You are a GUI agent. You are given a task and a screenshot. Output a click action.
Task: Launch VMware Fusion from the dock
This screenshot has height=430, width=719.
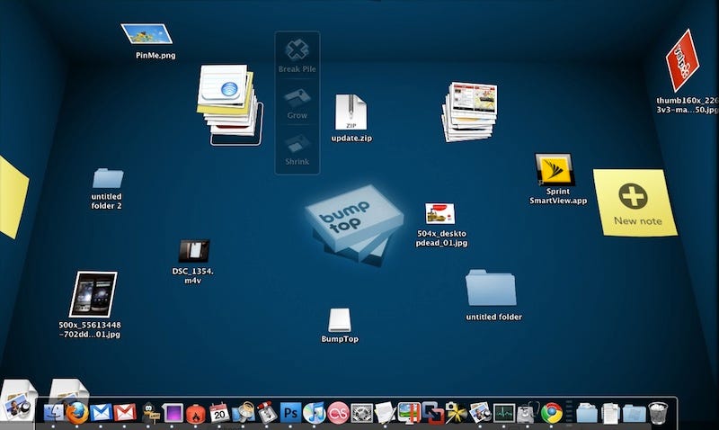click(433, 413)
